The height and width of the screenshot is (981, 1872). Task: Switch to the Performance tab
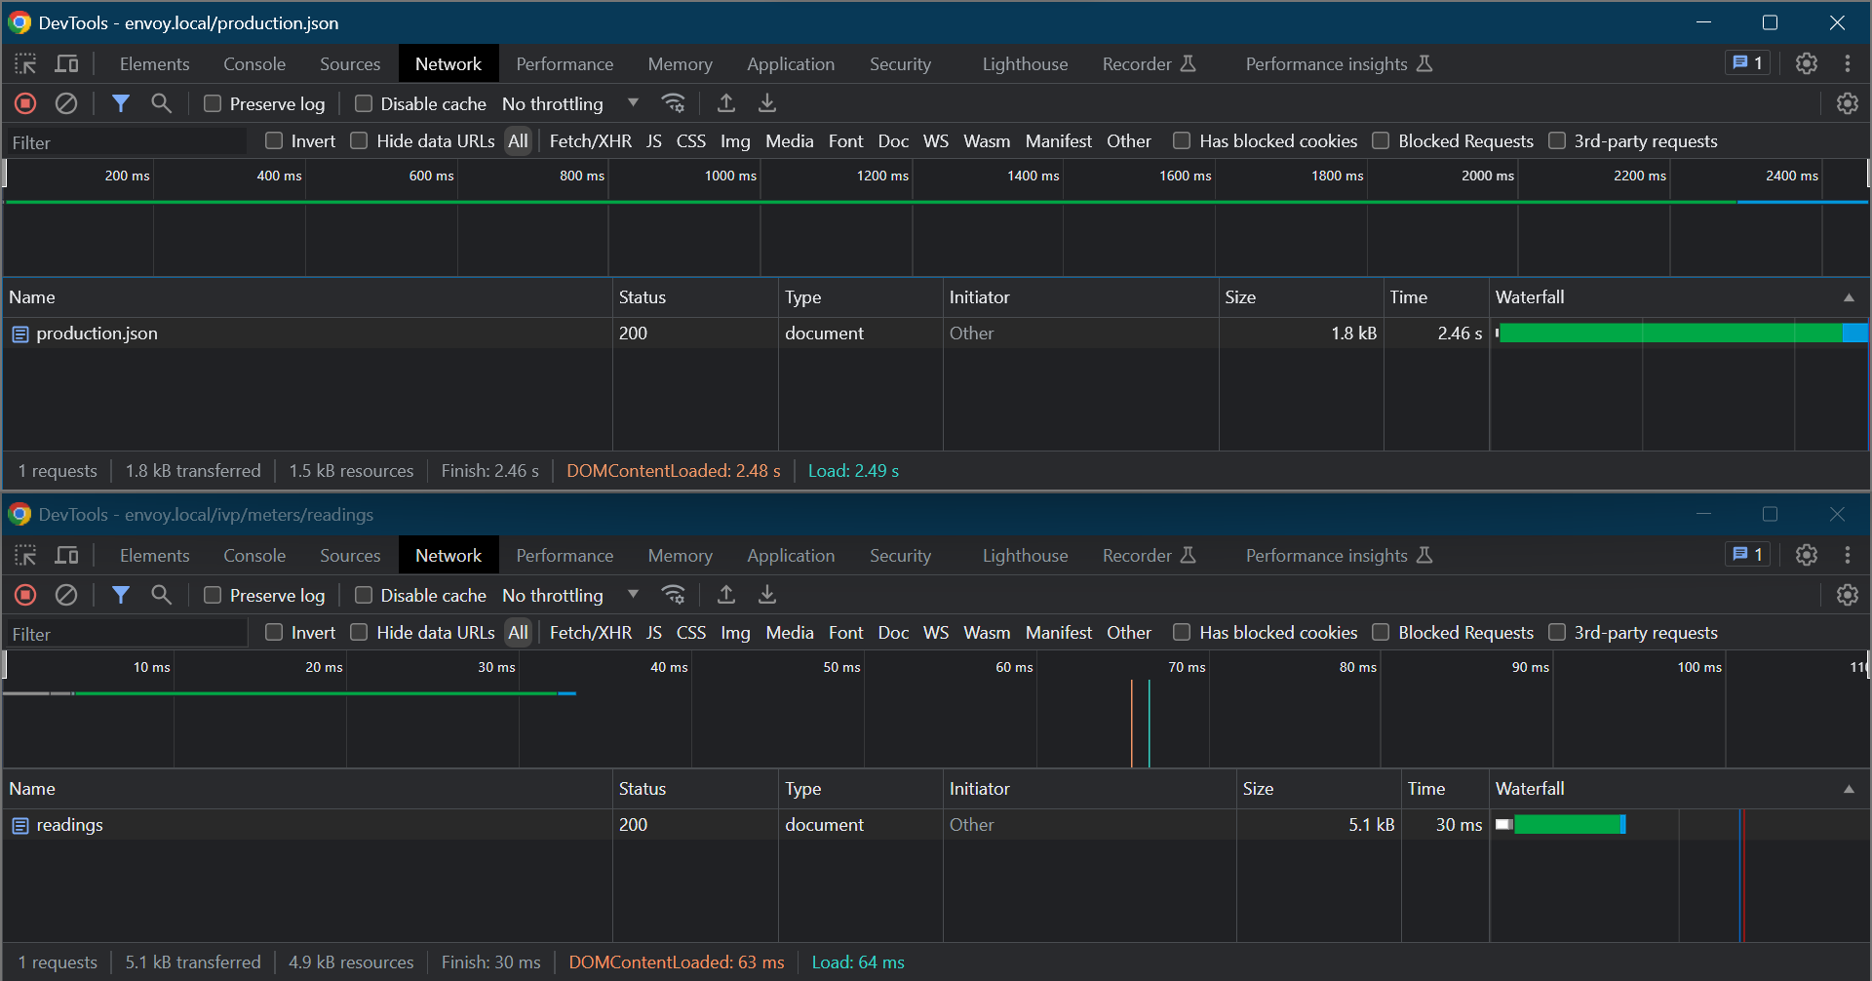[x=565, y=63]
